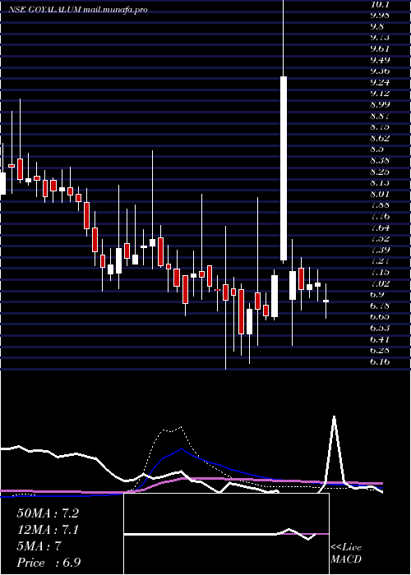The image size is (411, 575).
Task: Select the 8.5 price axis label
Action: 377,149
